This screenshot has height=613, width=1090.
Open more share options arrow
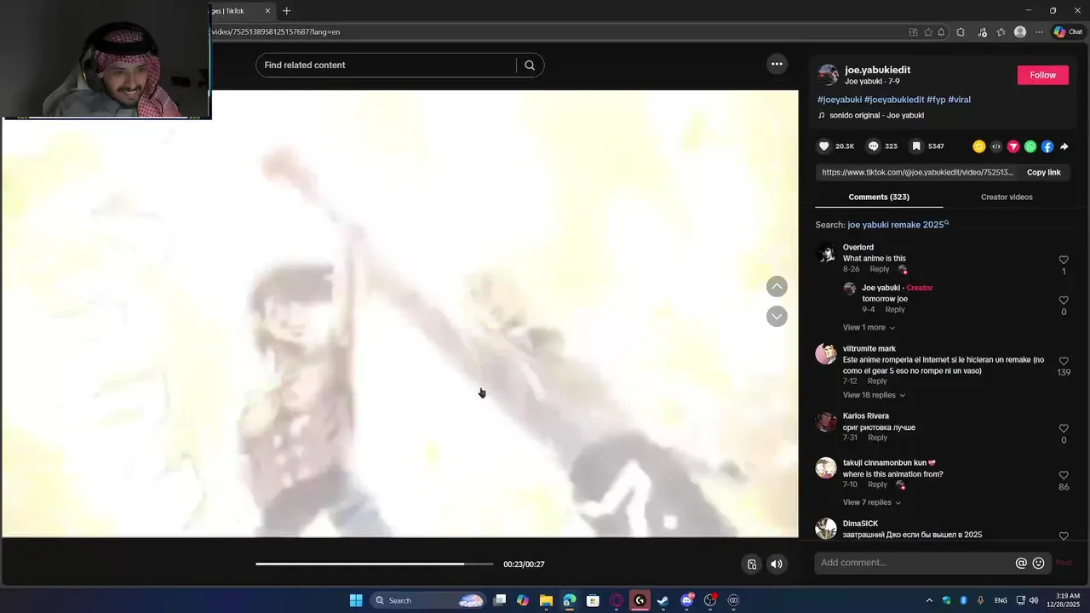(x=1064, y=146)
